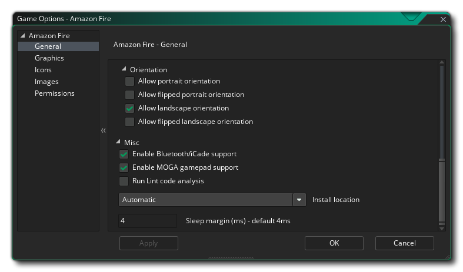Image resolution: width=463 pixels, height=272 pixels.
Task: Enable Allow portrait orientation
Action: 129,81
